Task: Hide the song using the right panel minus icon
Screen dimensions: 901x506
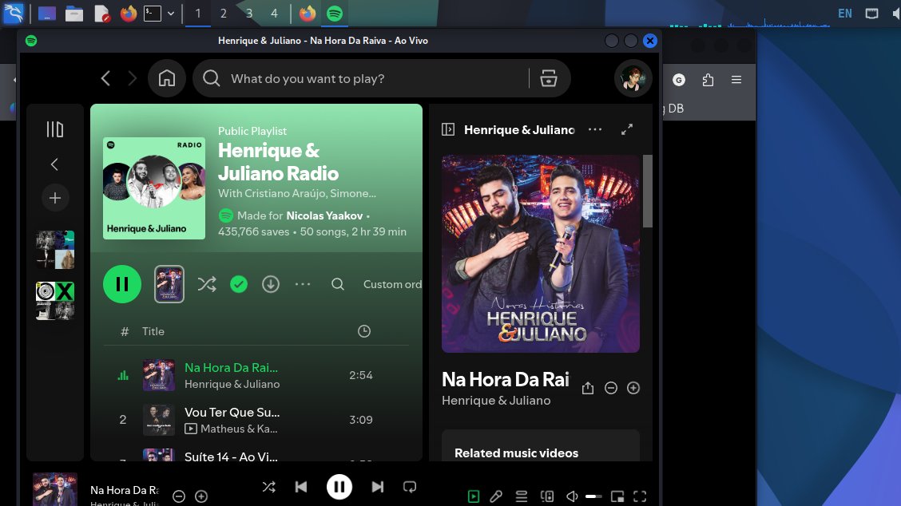Action: (x=611, y=388)
